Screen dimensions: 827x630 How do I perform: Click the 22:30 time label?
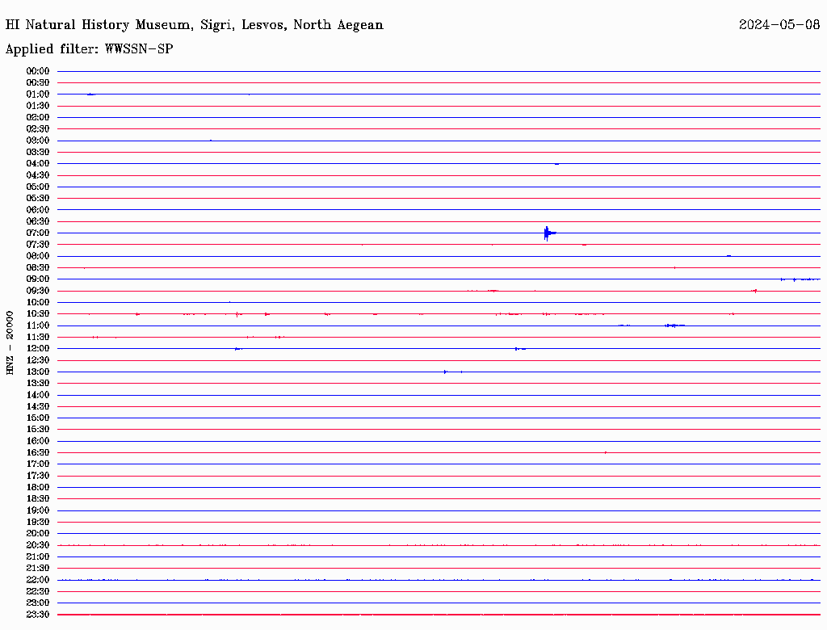38,591
